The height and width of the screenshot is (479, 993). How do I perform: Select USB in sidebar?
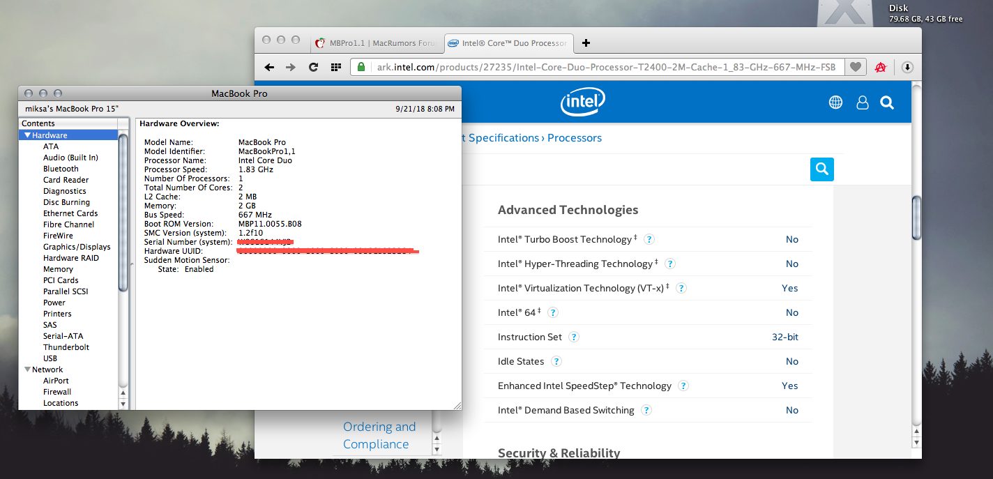(50, 358)
